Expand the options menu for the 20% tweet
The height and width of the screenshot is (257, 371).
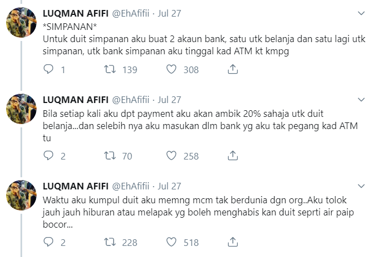point(361,100)
